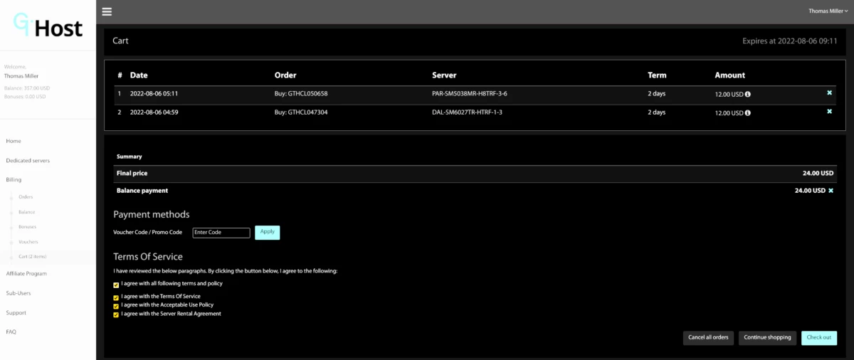Click info icon for PAR server amount
This screenshot has height=360, width=854.
point(748,94)
